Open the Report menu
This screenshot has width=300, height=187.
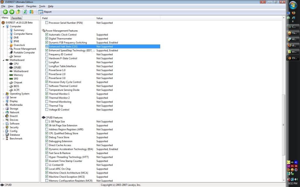point(20,6)
